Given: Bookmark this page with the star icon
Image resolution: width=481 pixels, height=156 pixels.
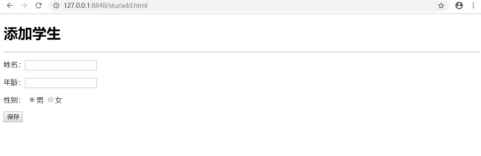Looking at the screenshot, I should point(441,6).
